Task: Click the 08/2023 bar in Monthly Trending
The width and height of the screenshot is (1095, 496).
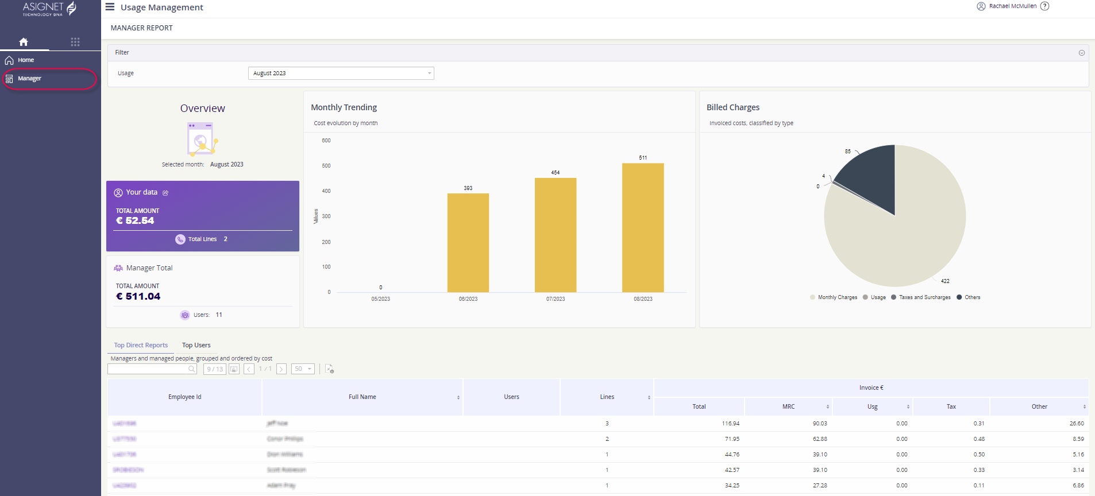Action: click(643, 228)
